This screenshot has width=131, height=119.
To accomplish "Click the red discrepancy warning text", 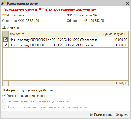I will [50, 9].
